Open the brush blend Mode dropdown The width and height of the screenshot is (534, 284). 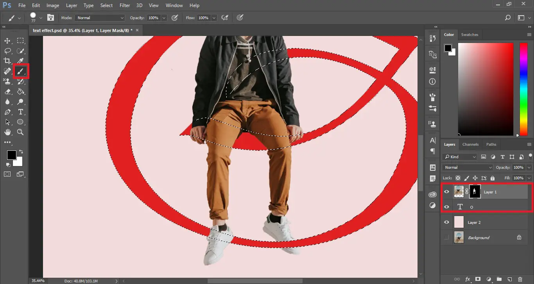[99, 18]
